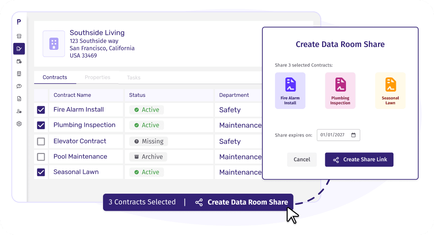Image resolution: width=434 pixels, height=235 pixels.
Task: Click the Seasonal Lawn contract card
Action: (x=390, y=91)
